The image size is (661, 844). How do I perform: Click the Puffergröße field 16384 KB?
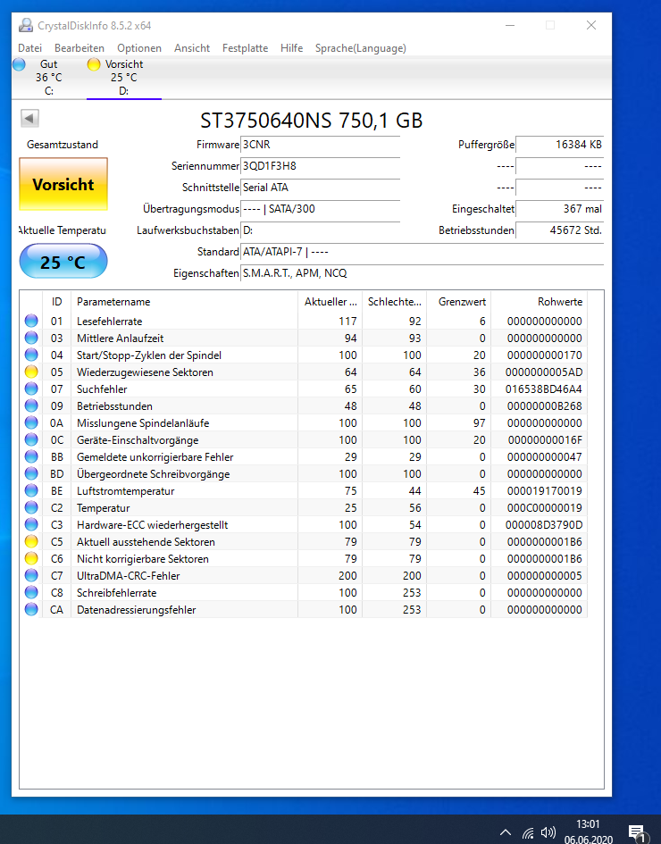[559, 145]
